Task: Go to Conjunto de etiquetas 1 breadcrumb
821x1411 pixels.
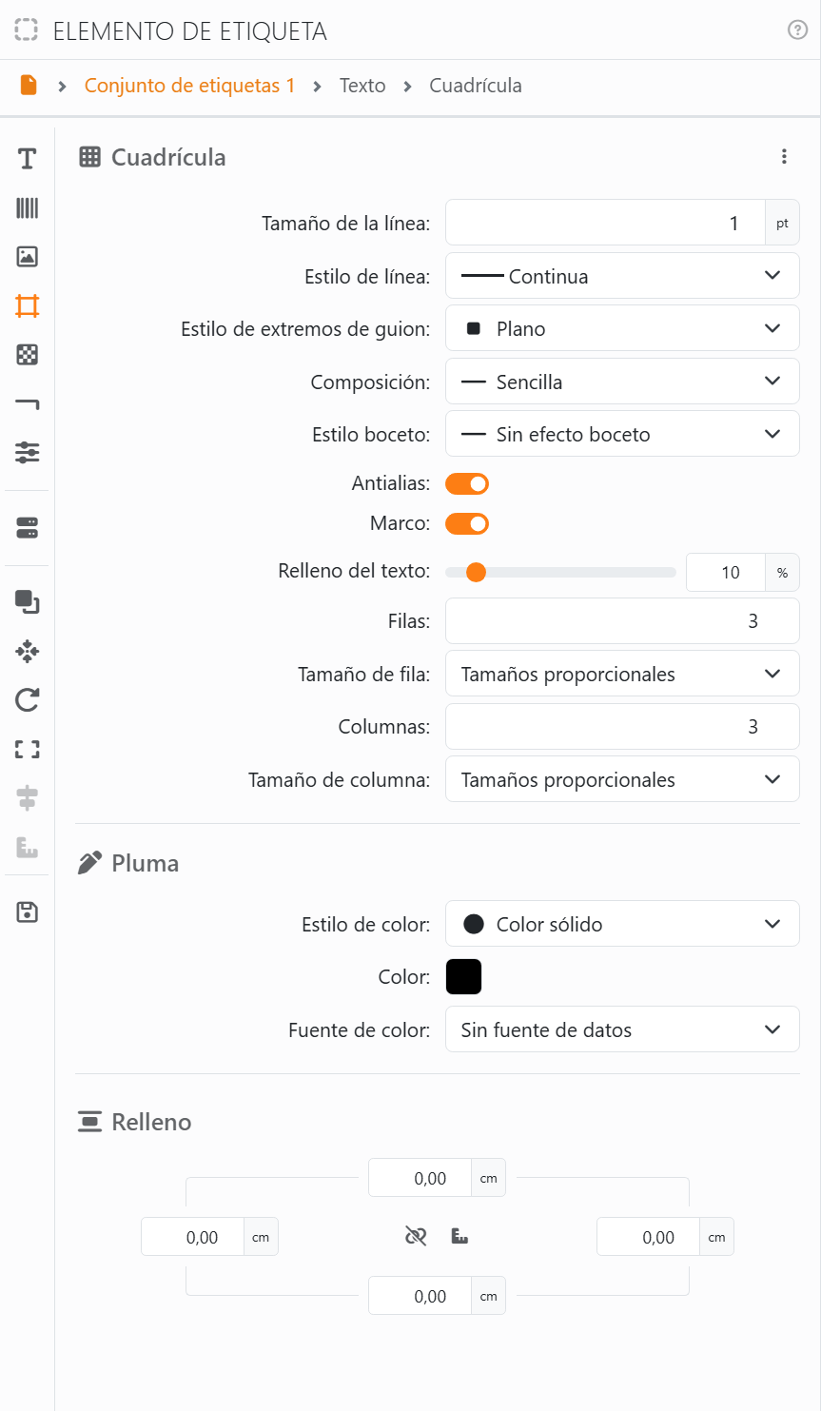Action: 190,86
